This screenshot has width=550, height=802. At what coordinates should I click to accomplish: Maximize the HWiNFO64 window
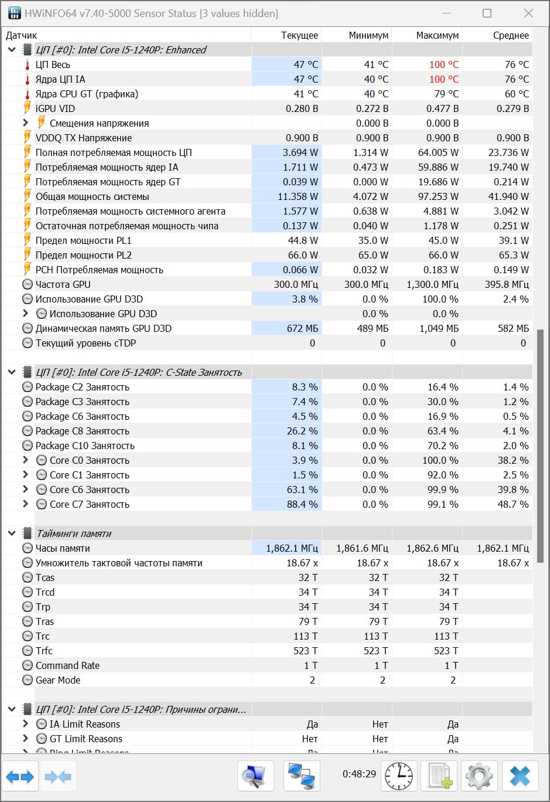[x=487, y=13]
